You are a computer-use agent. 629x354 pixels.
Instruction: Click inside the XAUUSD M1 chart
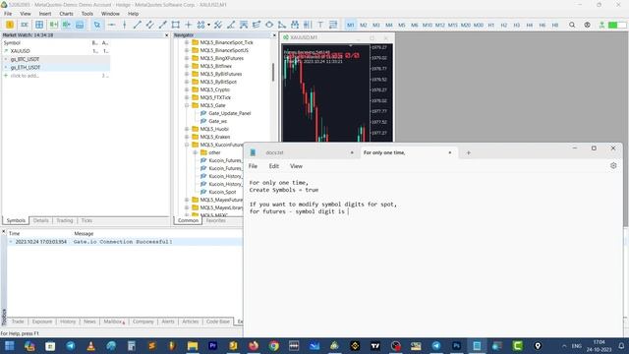tap(325, 92)
